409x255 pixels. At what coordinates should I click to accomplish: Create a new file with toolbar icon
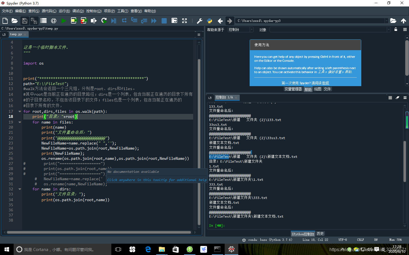pos(5,21)
